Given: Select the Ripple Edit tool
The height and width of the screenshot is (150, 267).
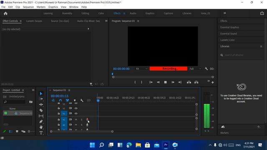Looking at the screenshot, I should point(41,105).
